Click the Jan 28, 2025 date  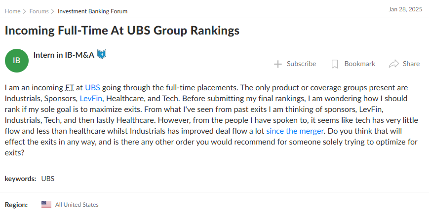click(x=405, y=9)
